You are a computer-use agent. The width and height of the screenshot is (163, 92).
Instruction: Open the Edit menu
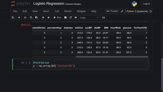pos(25,11)
